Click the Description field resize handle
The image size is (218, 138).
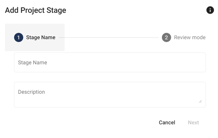200,101
